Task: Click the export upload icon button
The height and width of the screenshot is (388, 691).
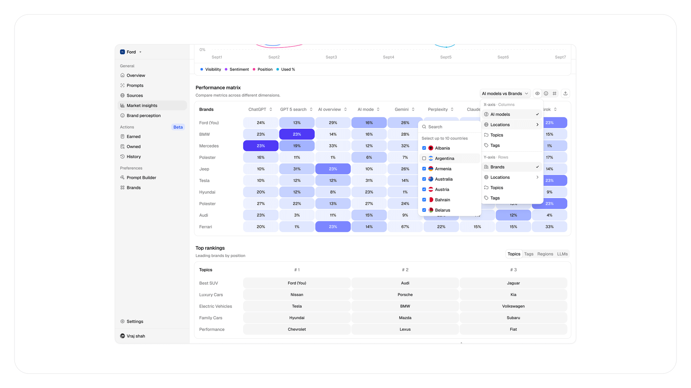Action: (x=565, y=94)
